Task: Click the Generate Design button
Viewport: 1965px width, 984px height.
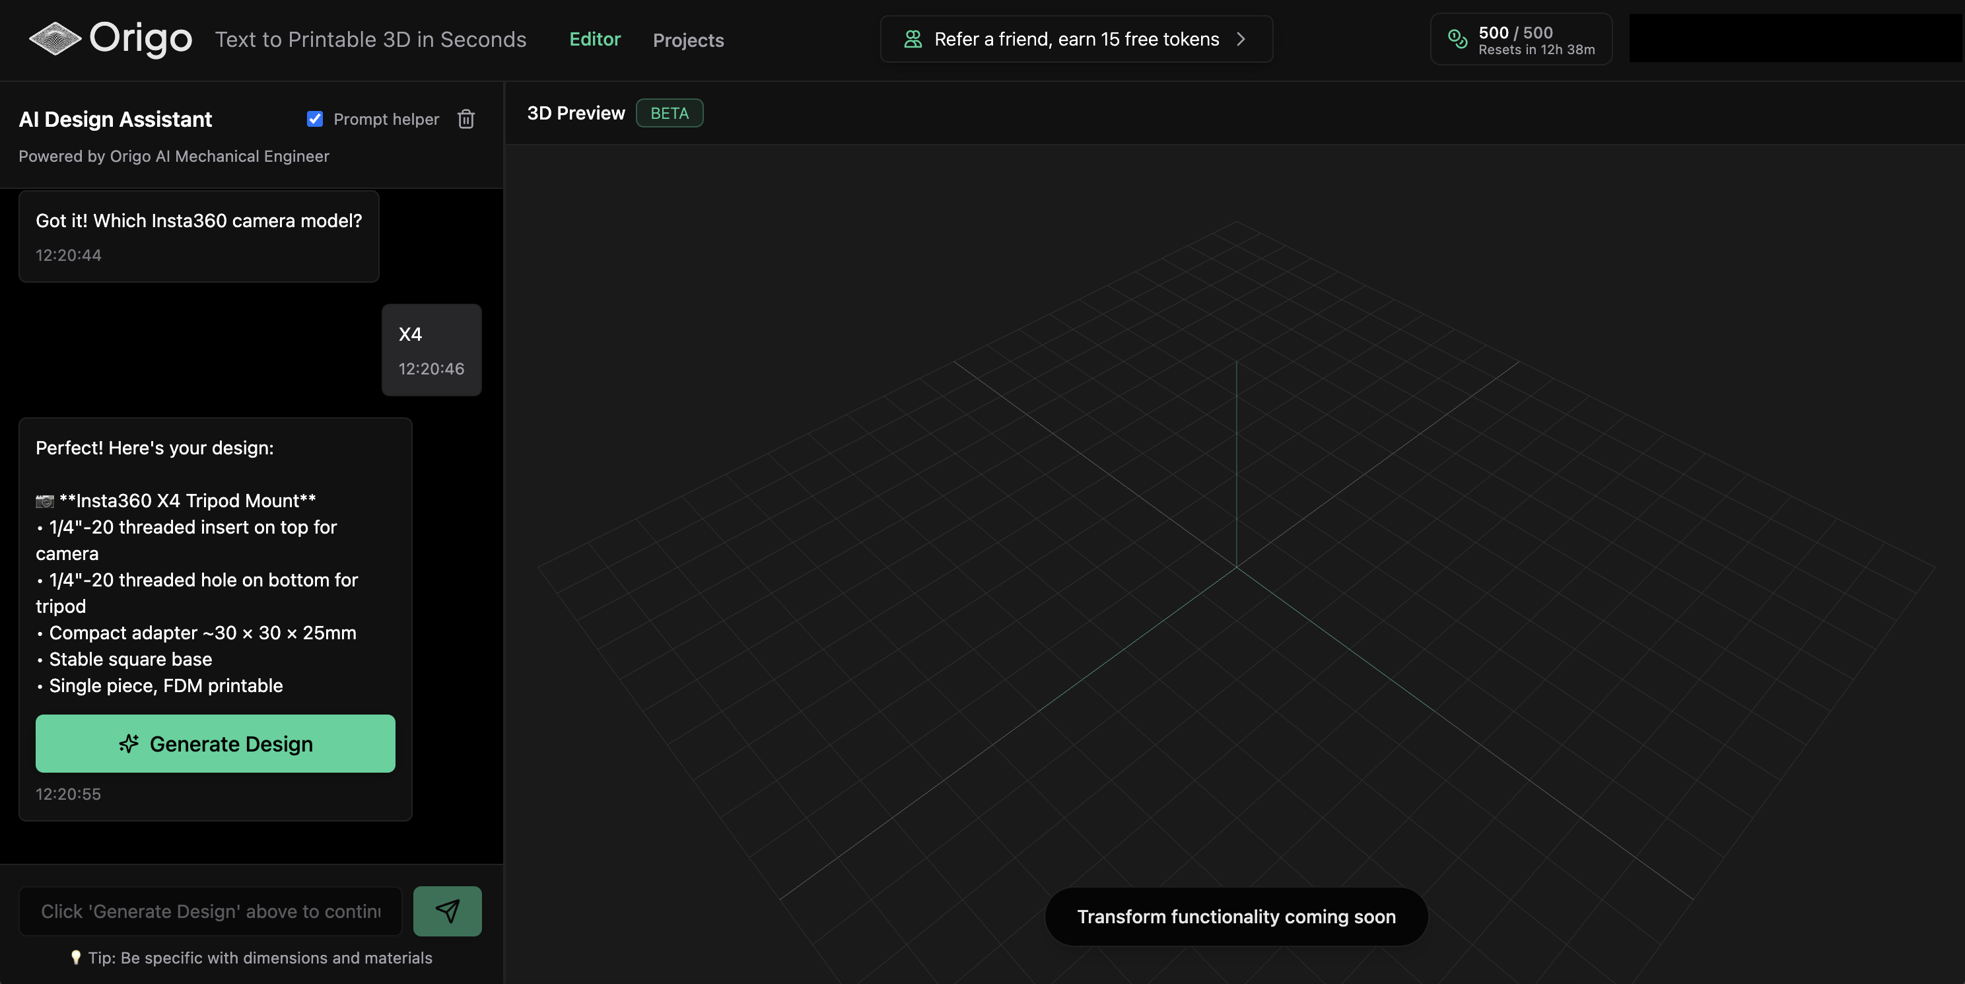Action: tap(215, 744)
